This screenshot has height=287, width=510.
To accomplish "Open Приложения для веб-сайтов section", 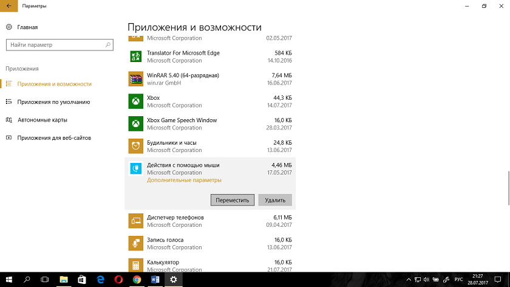I will pos(54,138).
